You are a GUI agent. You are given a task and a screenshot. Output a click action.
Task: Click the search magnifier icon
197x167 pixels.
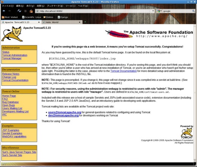[193, 11]
